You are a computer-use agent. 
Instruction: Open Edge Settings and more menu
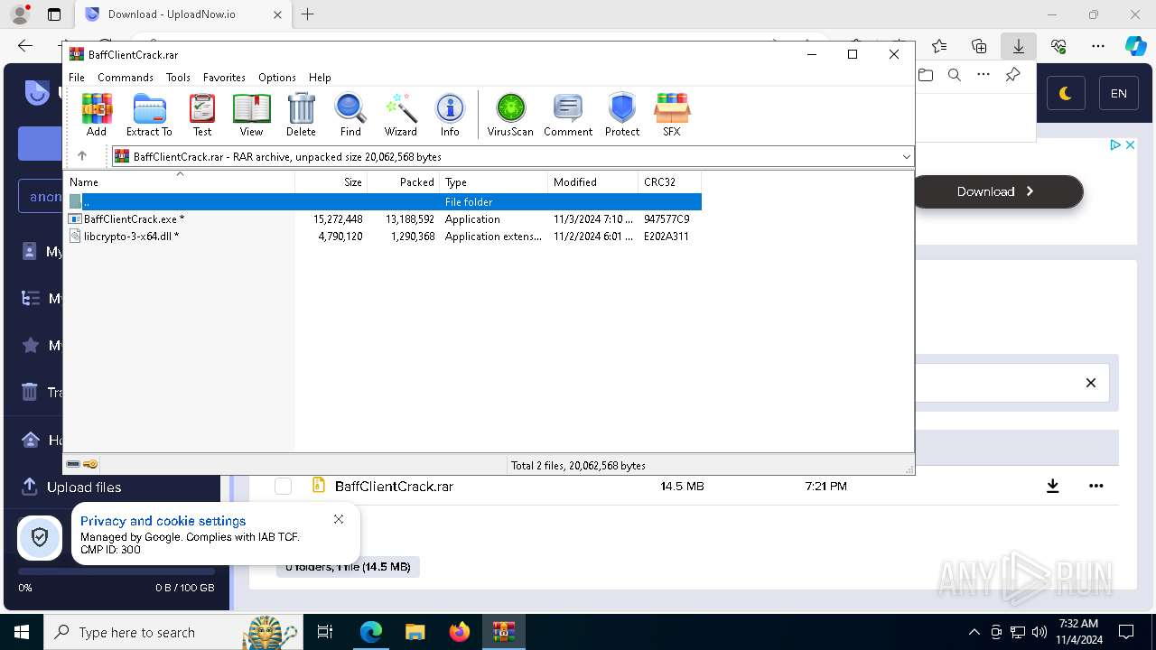click(x=1098, y=46)
